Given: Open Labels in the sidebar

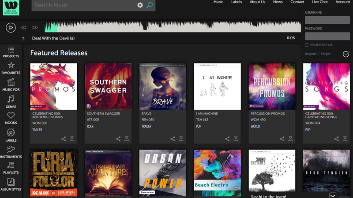Looking at the screenshot, I should coord(11,136).
